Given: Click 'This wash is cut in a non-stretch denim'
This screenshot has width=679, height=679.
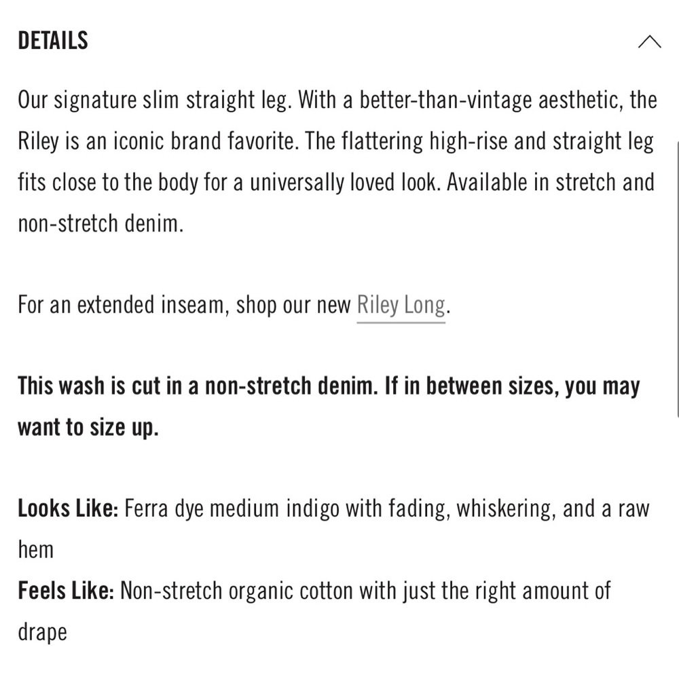Looking at the screenshot, I should [198, 386].
